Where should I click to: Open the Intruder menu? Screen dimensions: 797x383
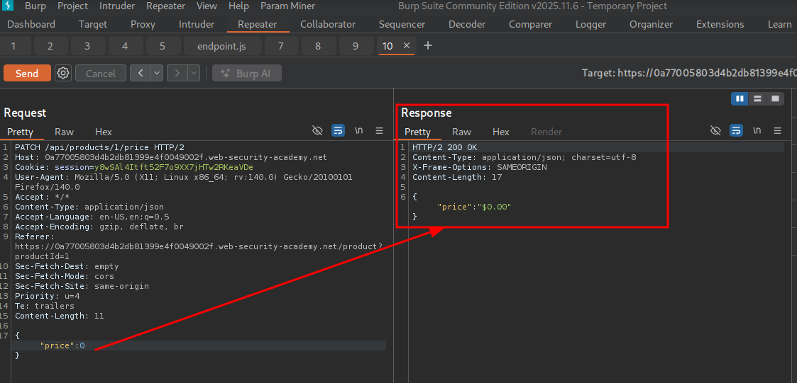pyautogui.click(x=117, y=6)
